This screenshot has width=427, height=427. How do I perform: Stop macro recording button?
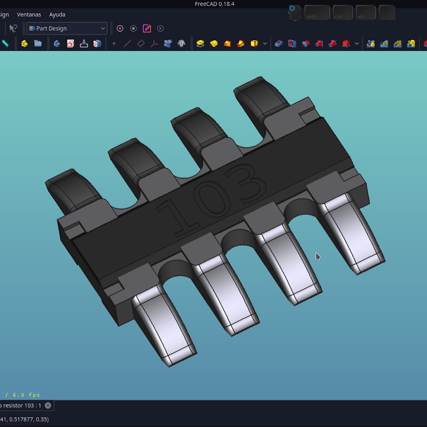pos(133,28)
